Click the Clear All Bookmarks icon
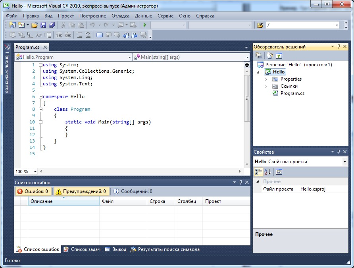The width and height of the screenshot is (354, 268). (143, 35)
